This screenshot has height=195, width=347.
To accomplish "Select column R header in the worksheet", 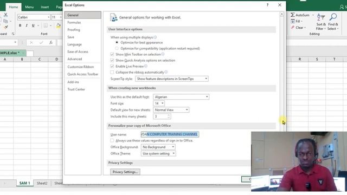I will (300, 59).
